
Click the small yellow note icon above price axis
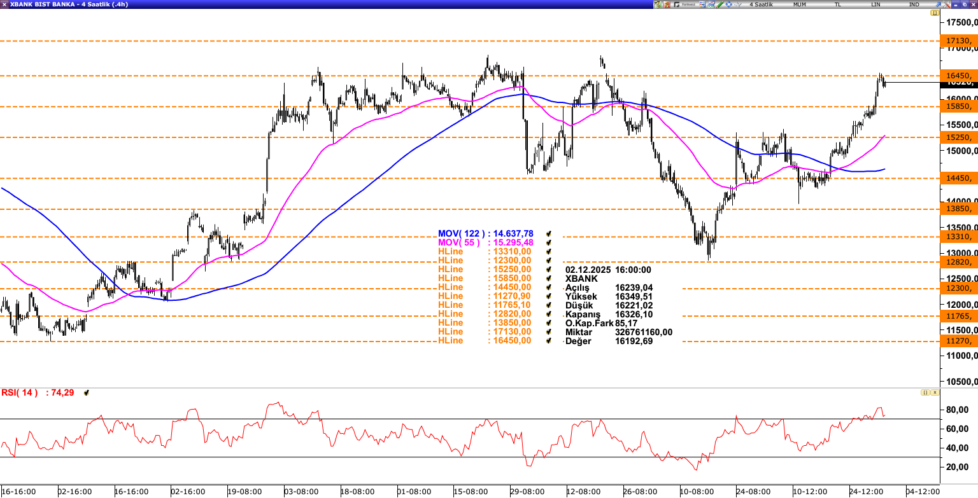click(933, 11)
